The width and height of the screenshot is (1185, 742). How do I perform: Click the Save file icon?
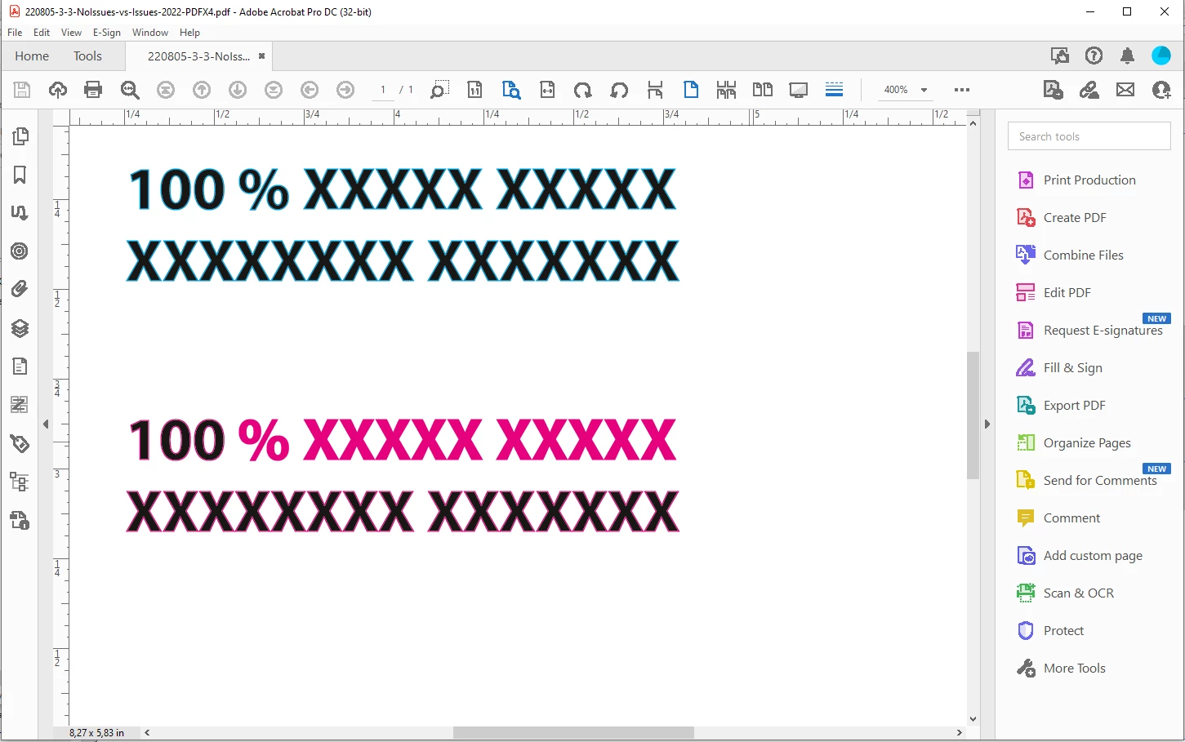pyautogui.click(x=22, y=90)
